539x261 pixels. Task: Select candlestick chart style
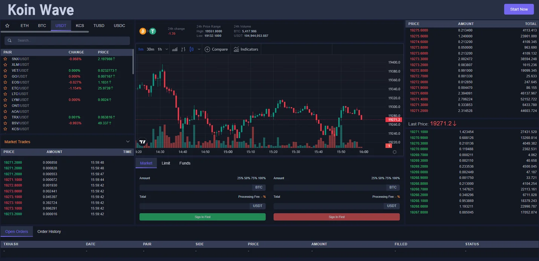(191, 49)
